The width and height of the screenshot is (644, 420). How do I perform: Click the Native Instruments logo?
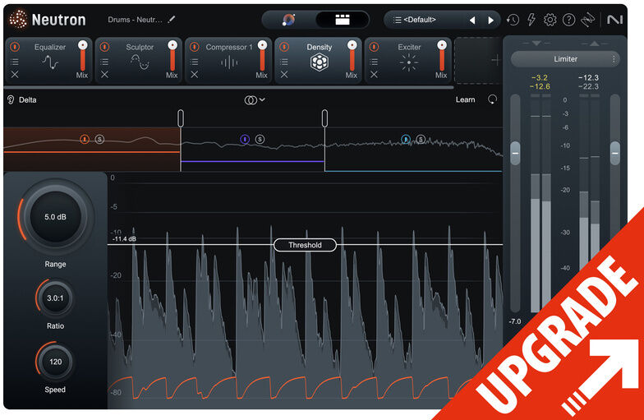614,20
